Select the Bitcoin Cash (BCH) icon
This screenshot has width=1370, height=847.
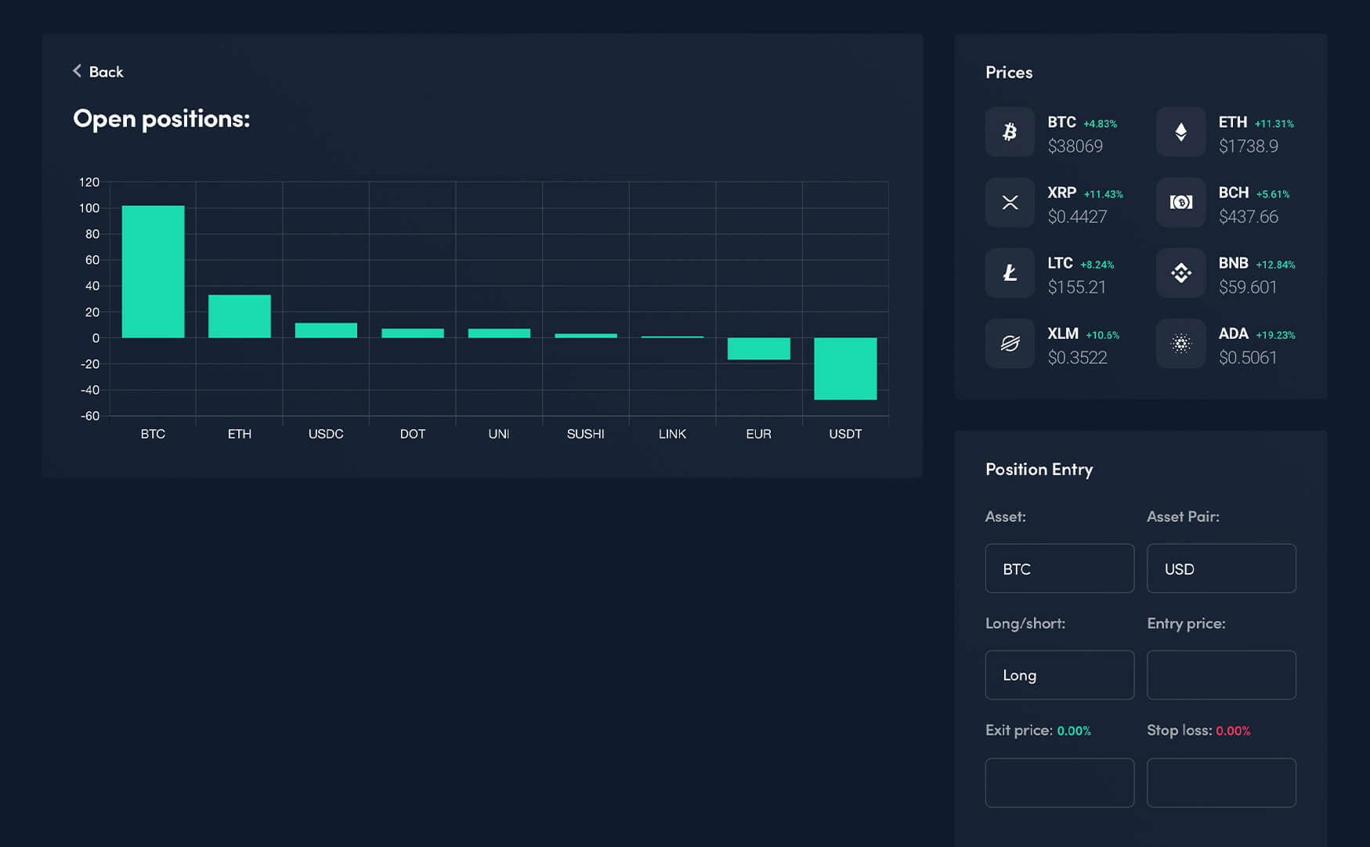[1180, 202]
